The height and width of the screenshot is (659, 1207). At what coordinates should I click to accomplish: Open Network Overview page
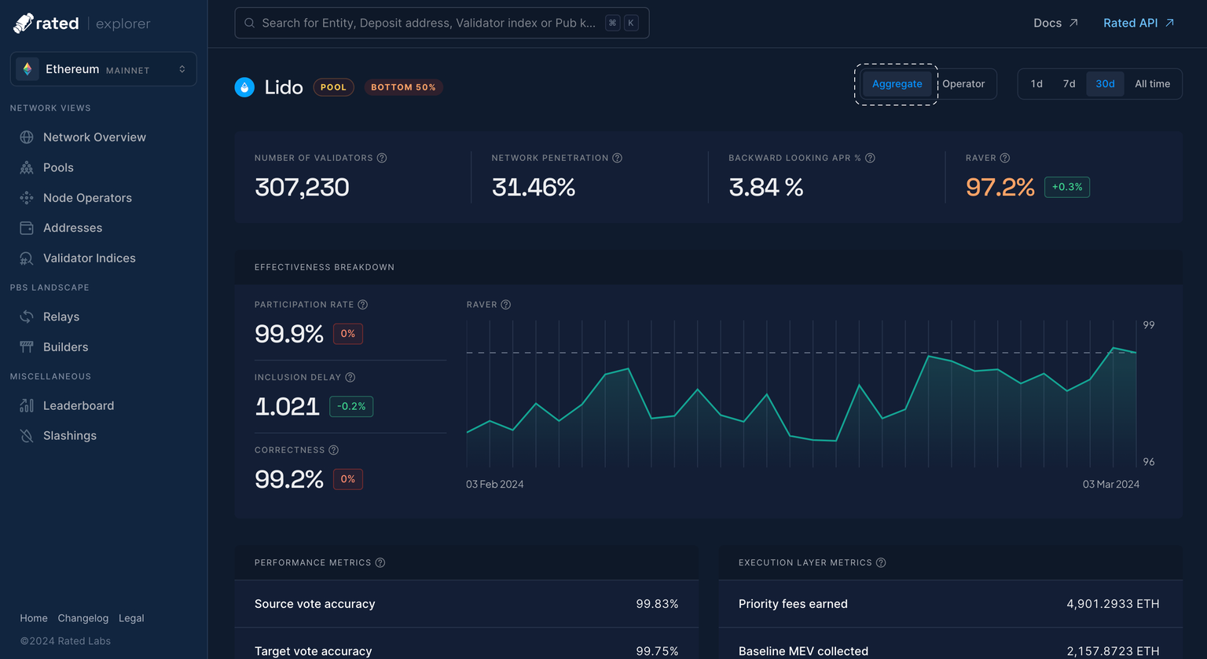[94, 137]
